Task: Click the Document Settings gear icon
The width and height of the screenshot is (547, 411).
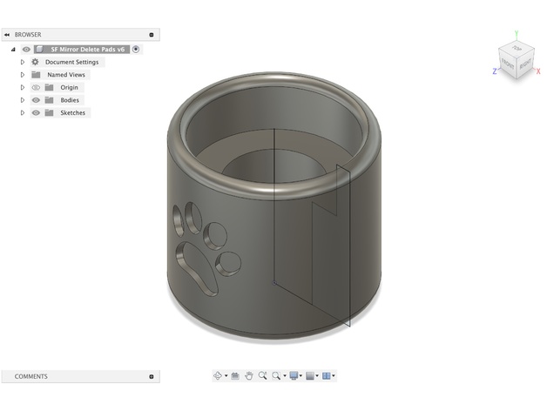Action: tap(35, 62)
